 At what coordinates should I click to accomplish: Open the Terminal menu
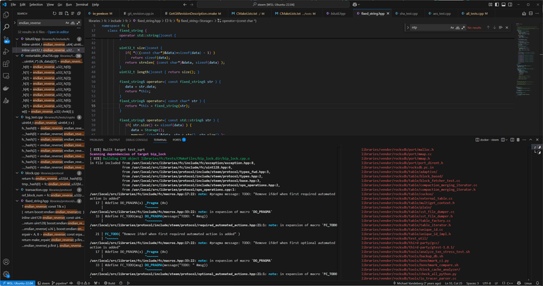(81, 5)
